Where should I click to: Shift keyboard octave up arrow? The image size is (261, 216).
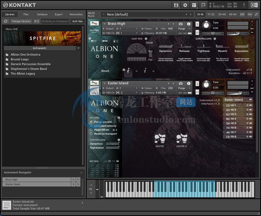[x=91, y=185]
